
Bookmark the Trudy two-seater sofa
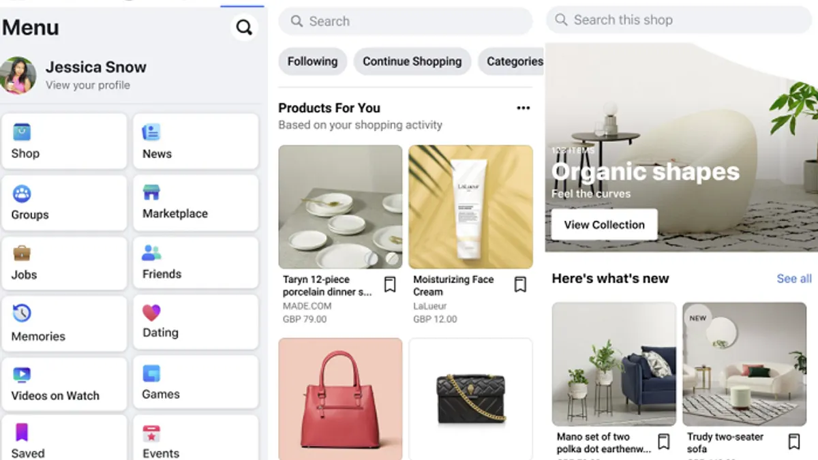point(794,442)
